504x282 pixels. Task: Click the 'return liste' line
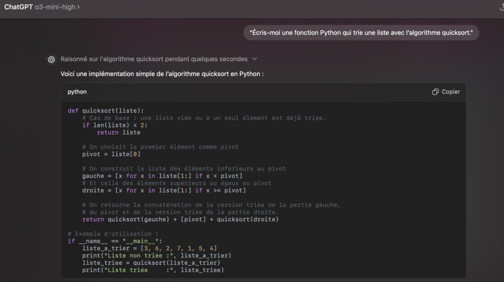119,133
